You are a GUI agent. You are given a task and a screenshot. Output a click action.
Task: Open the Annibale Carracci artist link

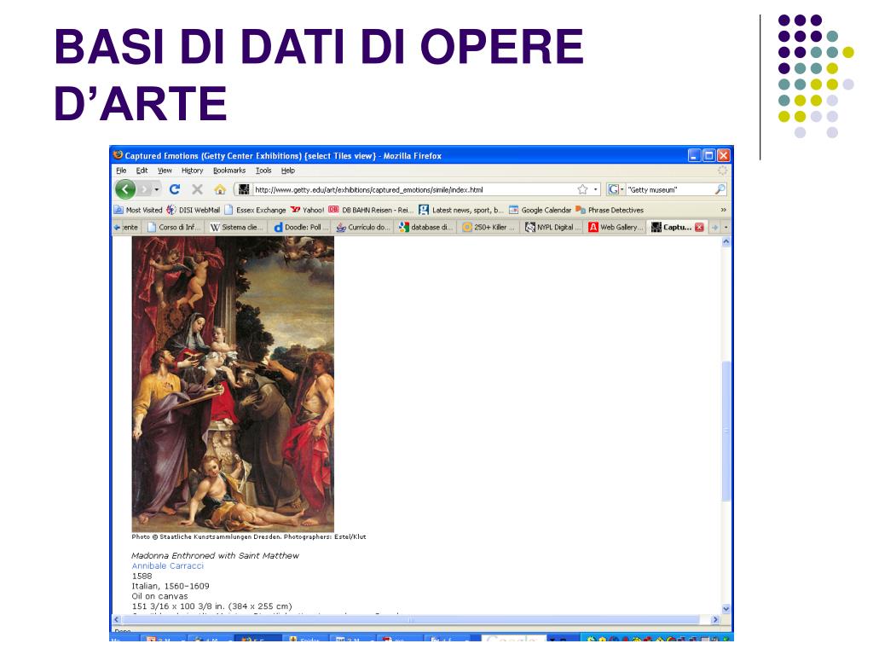[168, 566]
